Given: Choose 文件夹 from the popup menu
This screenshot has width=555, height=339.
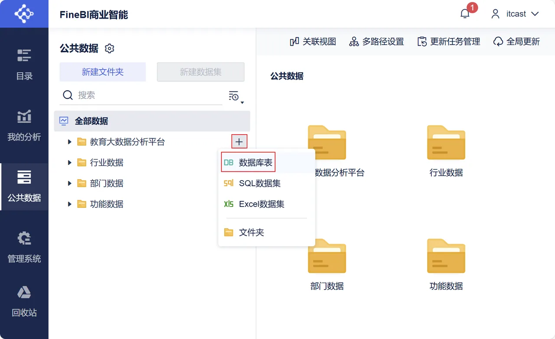Looking at the screenshot, I should pos(267,232).
